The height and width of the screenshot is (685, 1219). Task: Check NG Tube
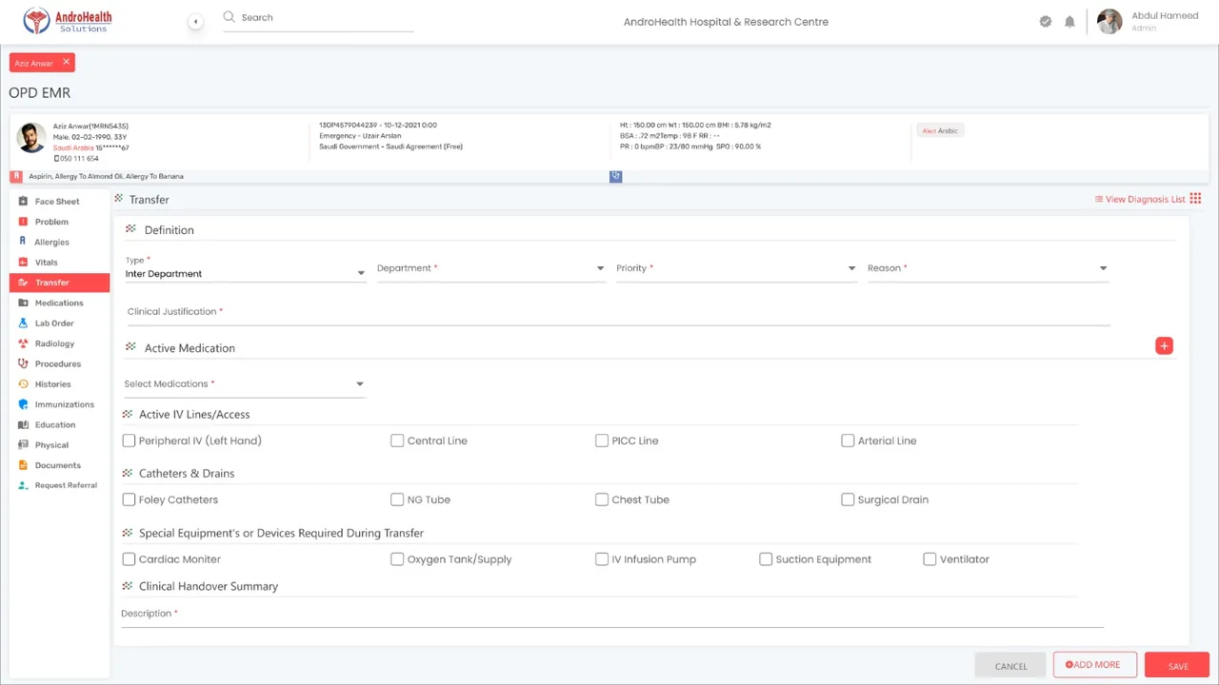[397, 499]
